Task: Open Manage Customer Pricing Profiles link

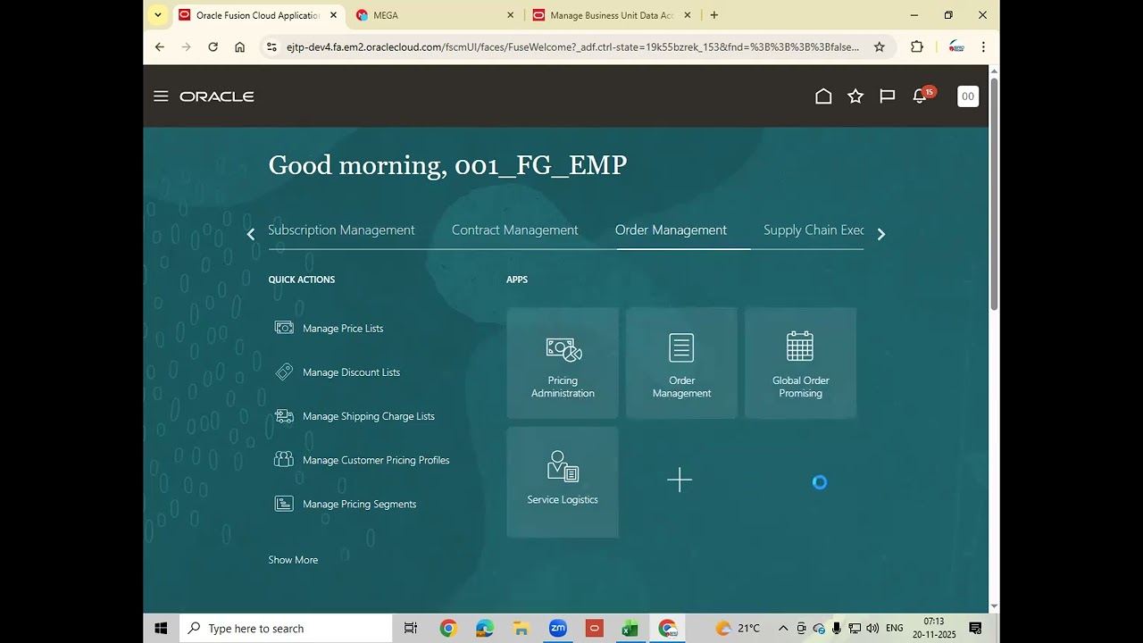Action: pyautogui.click(x=376, y=460)
